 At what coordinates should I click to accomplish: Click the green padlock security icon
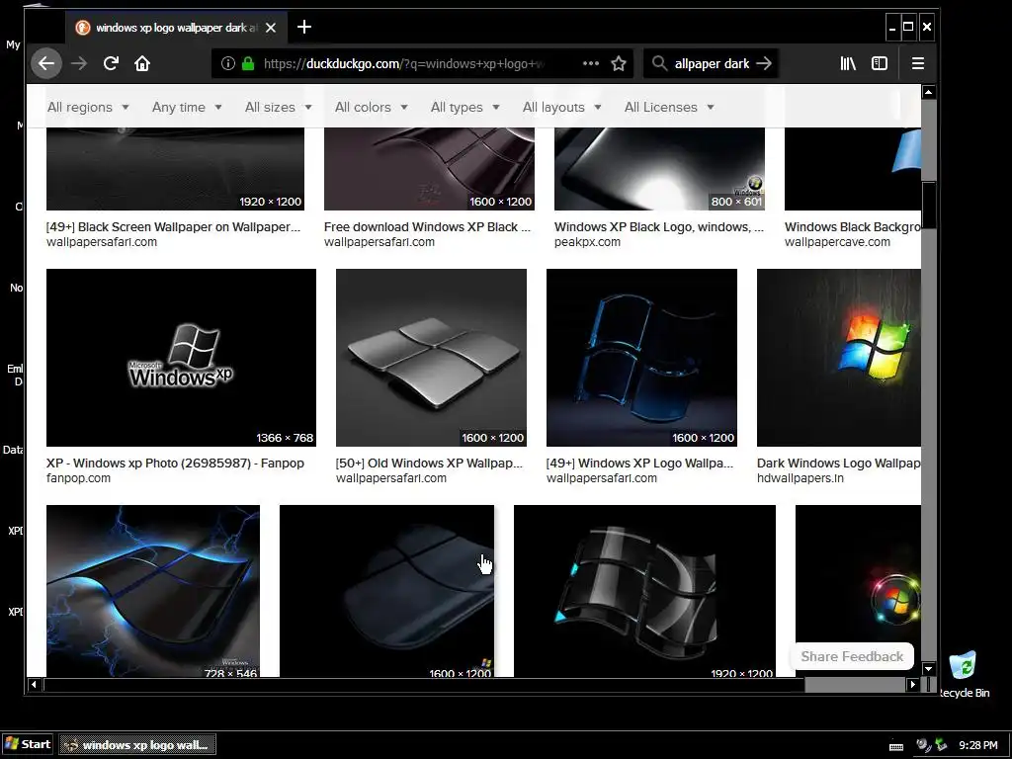click(x=248, y=63)
